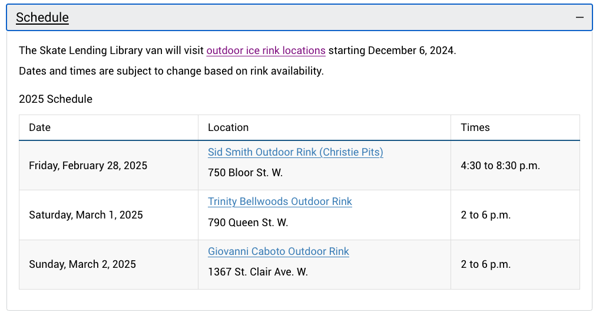The image size is (596, 316).
Task: Click the Times column header
Action: tap(515, 127)
